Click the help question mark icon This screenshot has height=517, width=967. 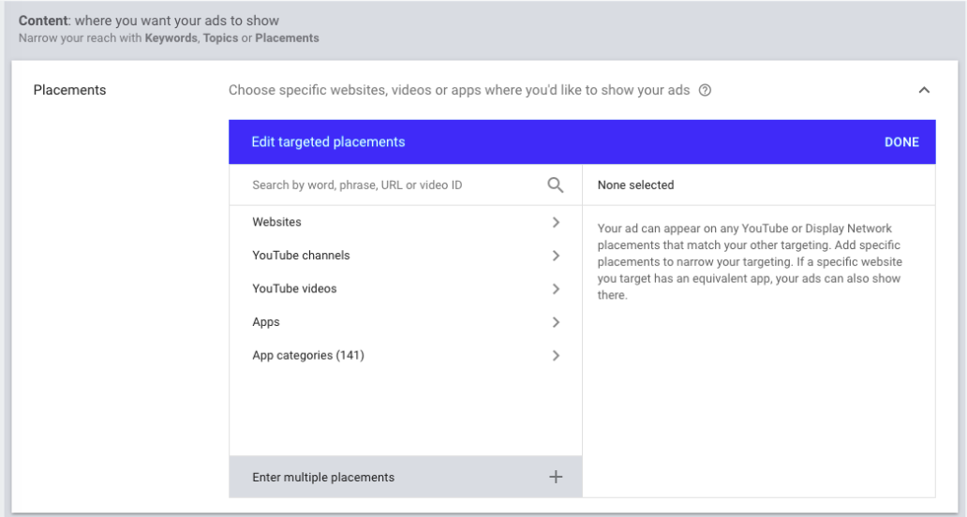coord(706,91)
